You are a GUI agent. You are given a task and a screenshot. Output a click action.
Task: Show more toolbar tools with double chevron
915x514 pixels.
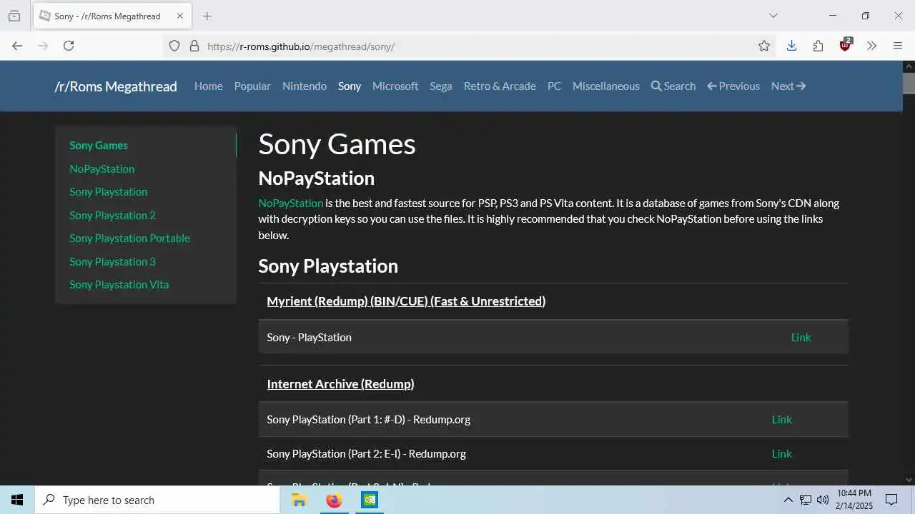(871, 46)
